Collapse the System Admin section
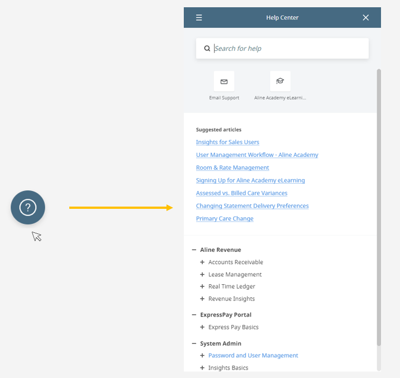The width and height of the screenshot is (400, 378). coord(194,343)
